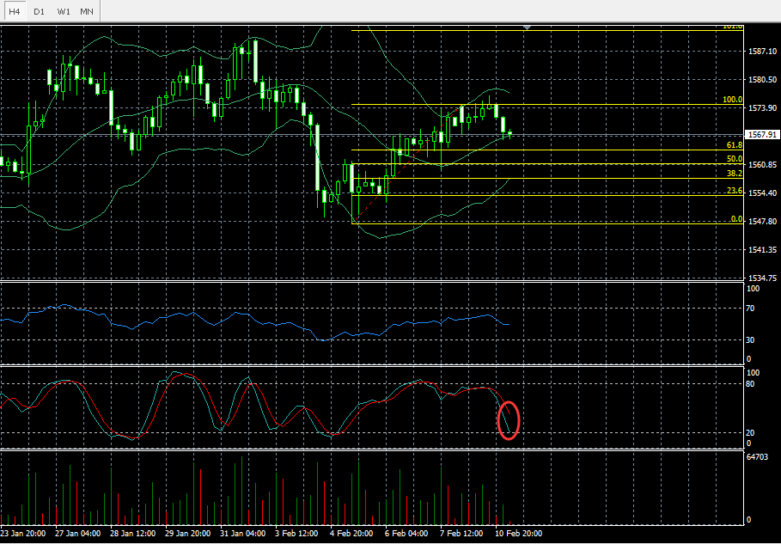This screenshot has height=544, width=781.
Task: Select the MN monthly timeframe tab
Action: (x=87, y=11)
